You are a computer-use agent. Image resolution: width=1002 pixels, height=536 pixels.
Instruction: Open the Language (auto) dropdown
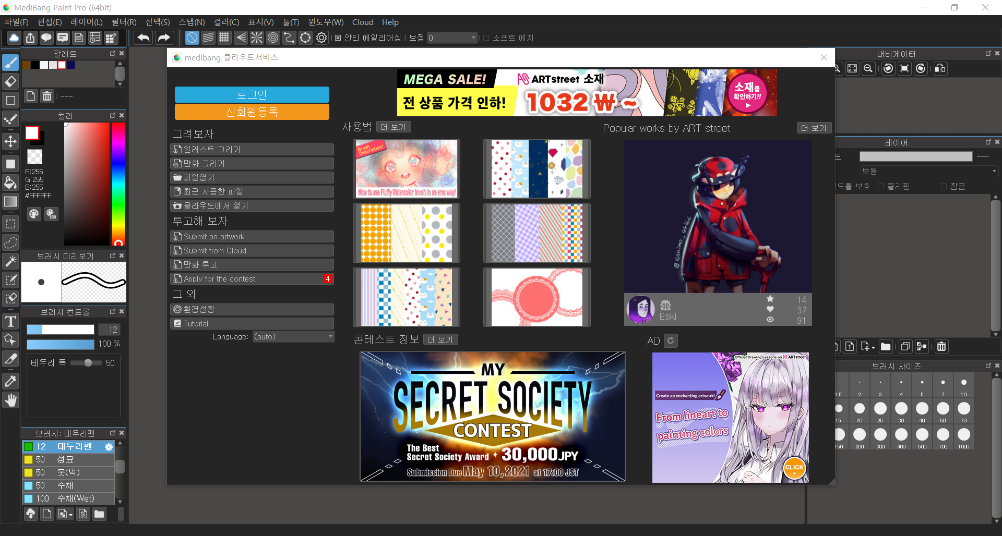pyautogui.click(x=293, y=337)
